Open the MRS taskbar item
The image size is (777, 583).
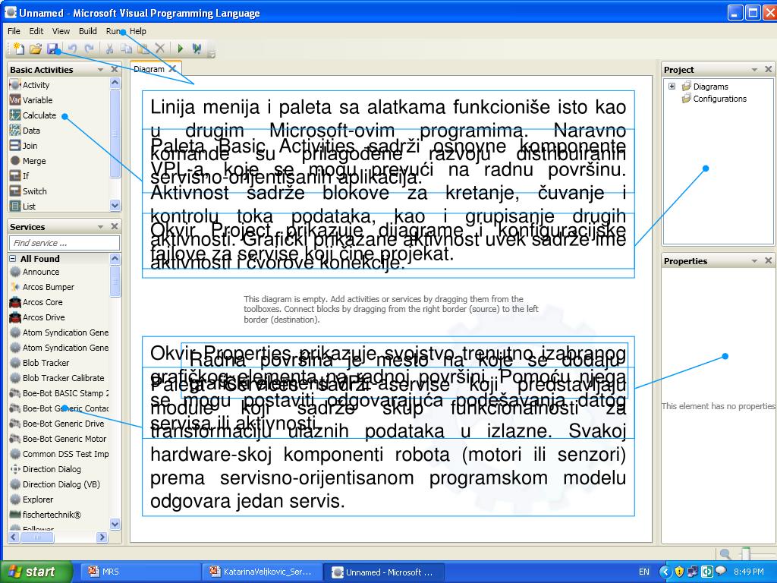click(140, 572)
